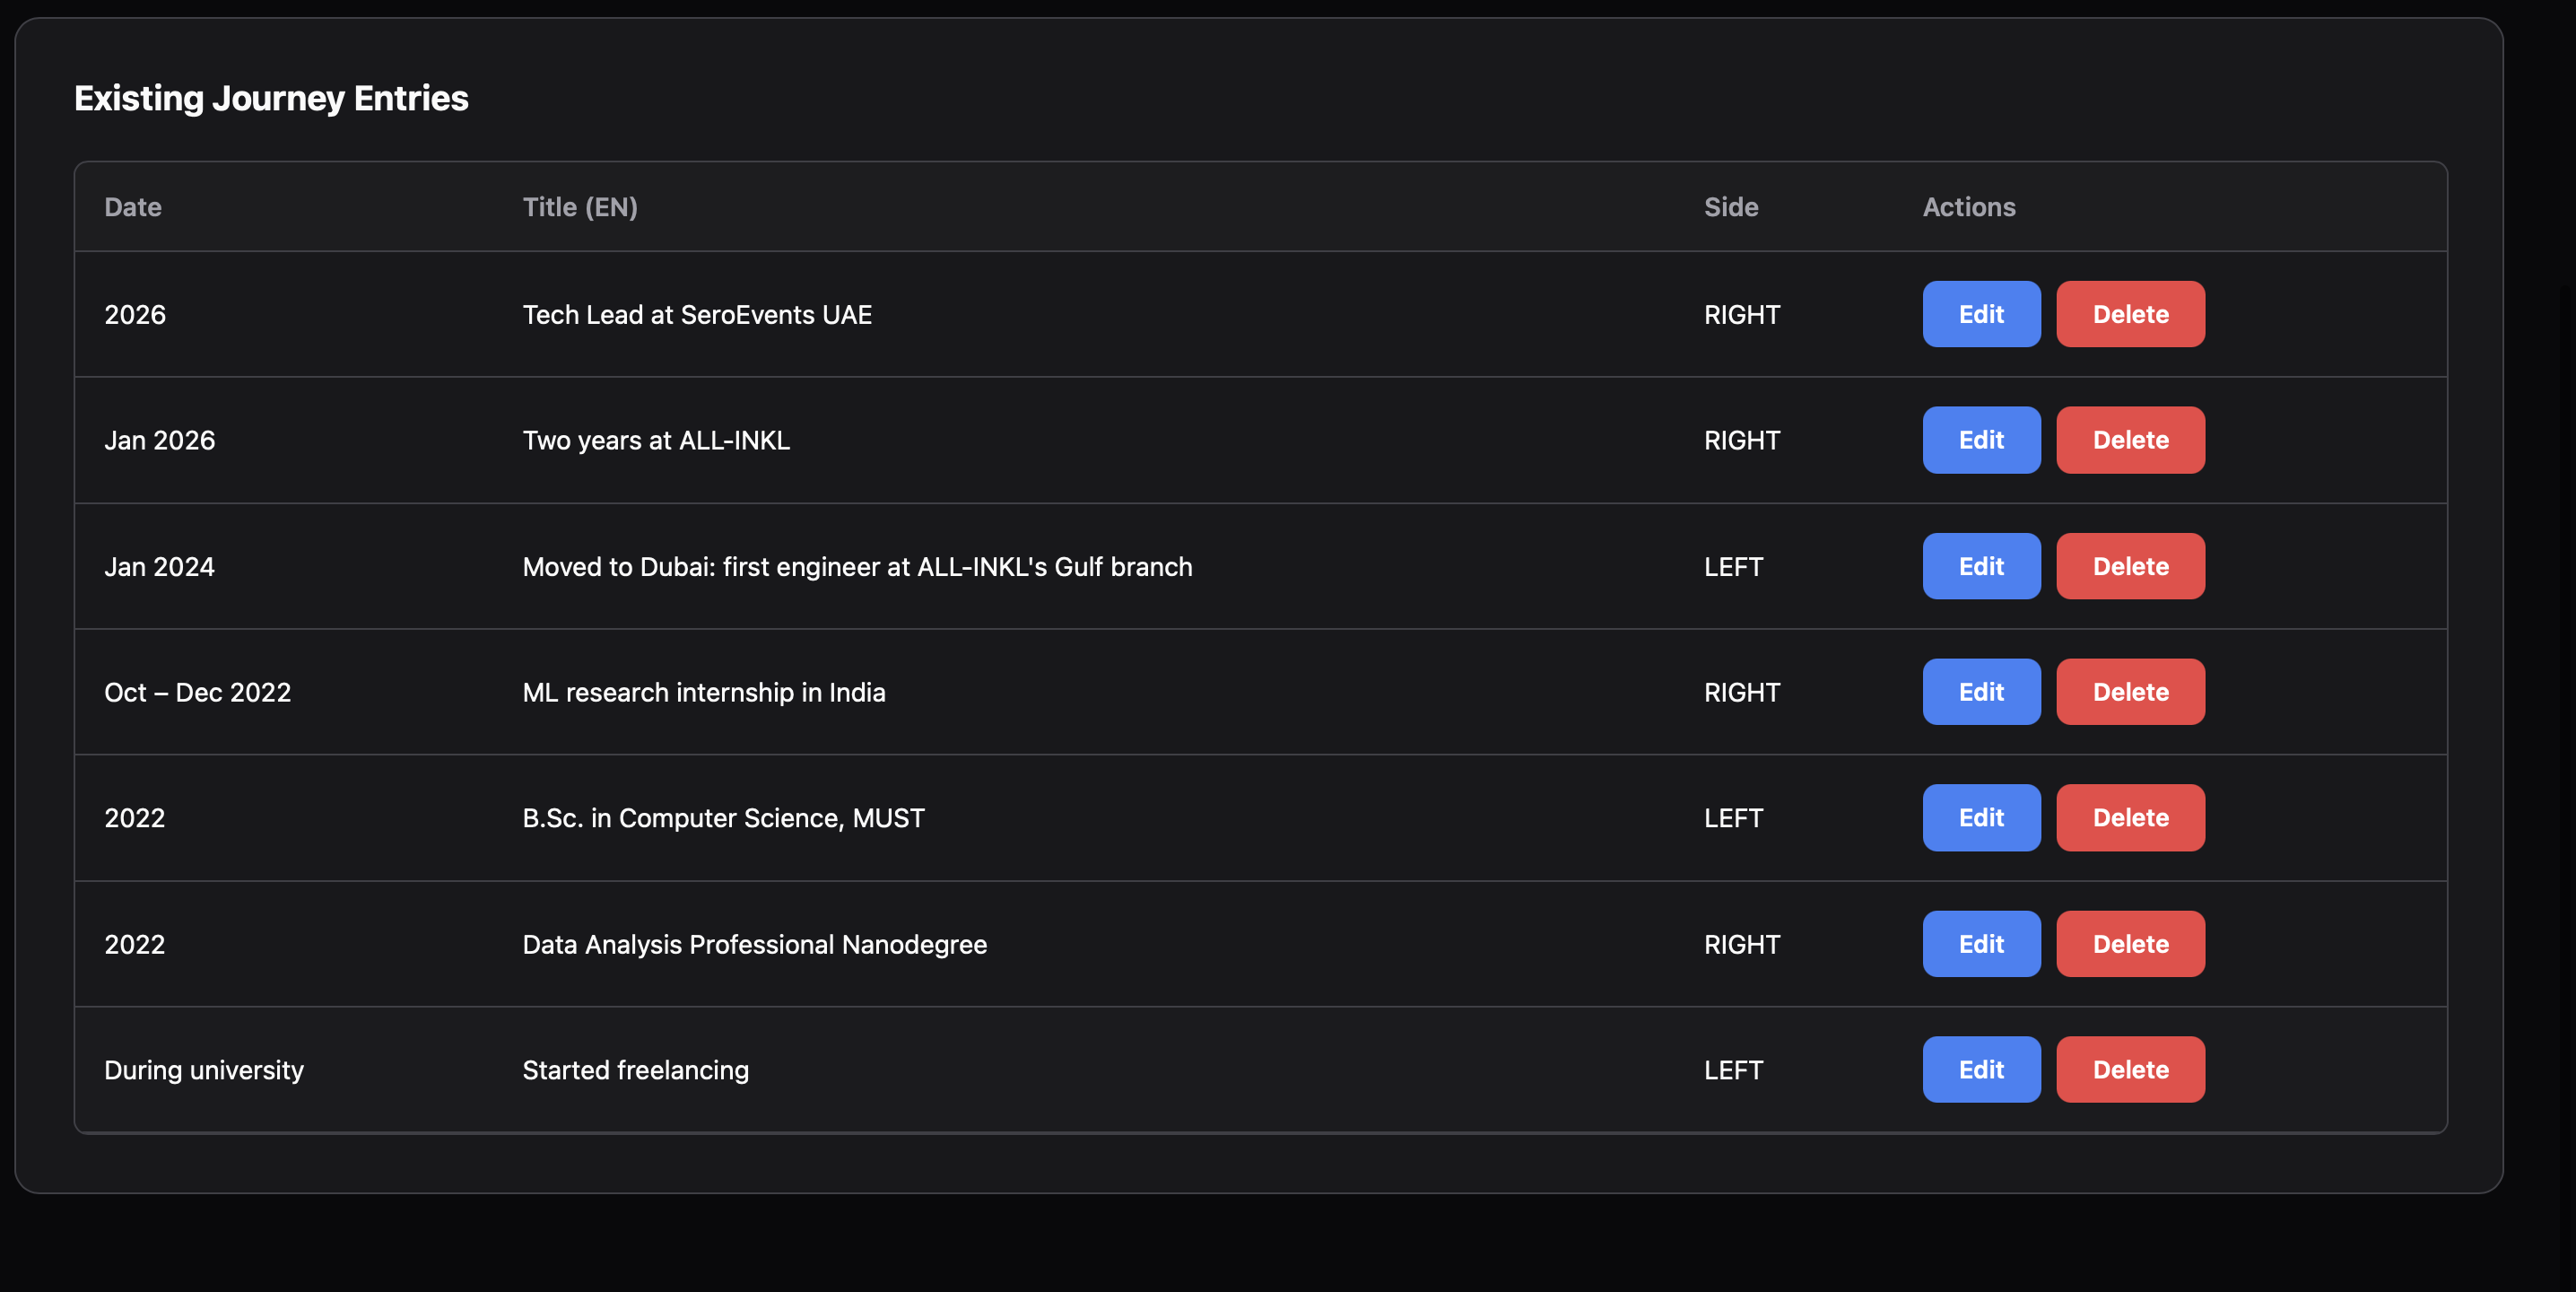The height and width of the screenshot is (1292, 2576).
Task: Edit the ML research internship entry
Action: pos(1981,692)
